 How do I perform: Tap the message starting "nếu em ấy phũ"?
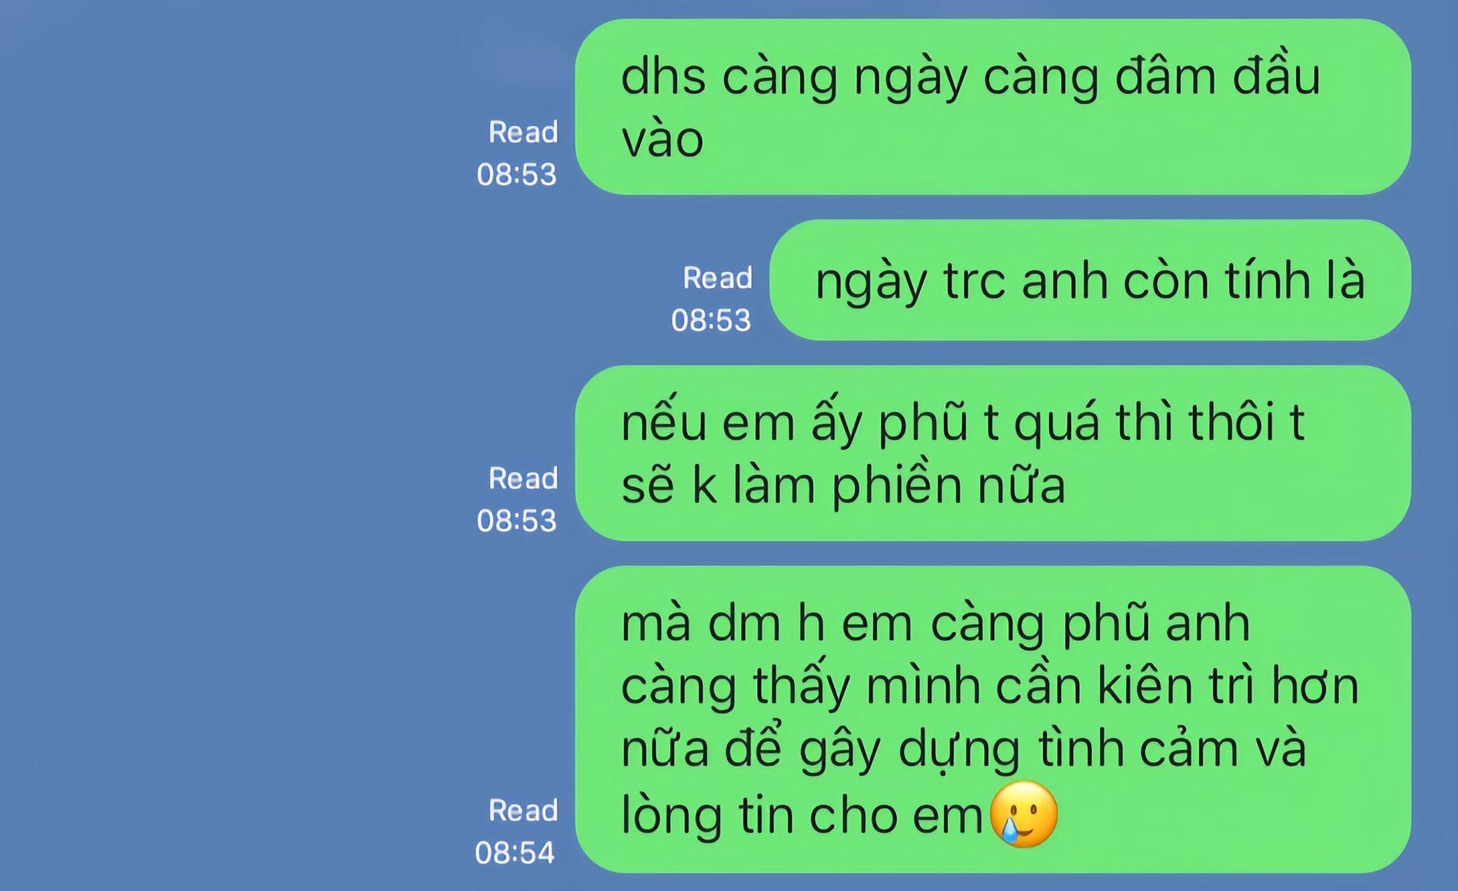tap(993, 453)
